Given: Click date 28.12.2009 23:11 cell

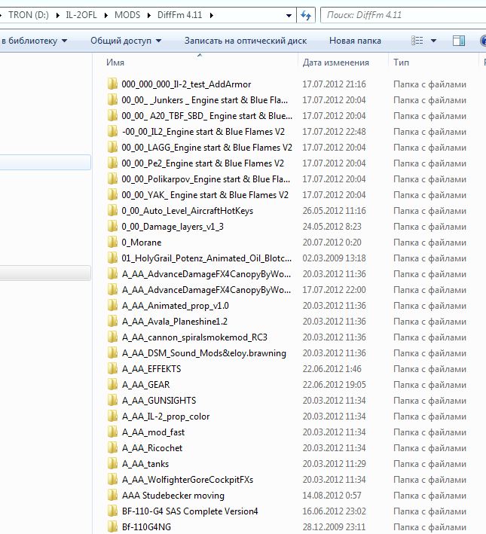Looking at the screenshot, I should [x=334, y=527].
